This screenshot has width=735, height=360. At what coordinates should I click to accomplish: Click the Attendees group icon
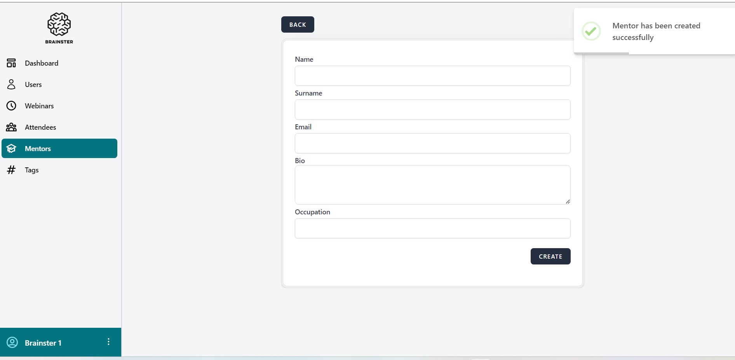[11, 127]
